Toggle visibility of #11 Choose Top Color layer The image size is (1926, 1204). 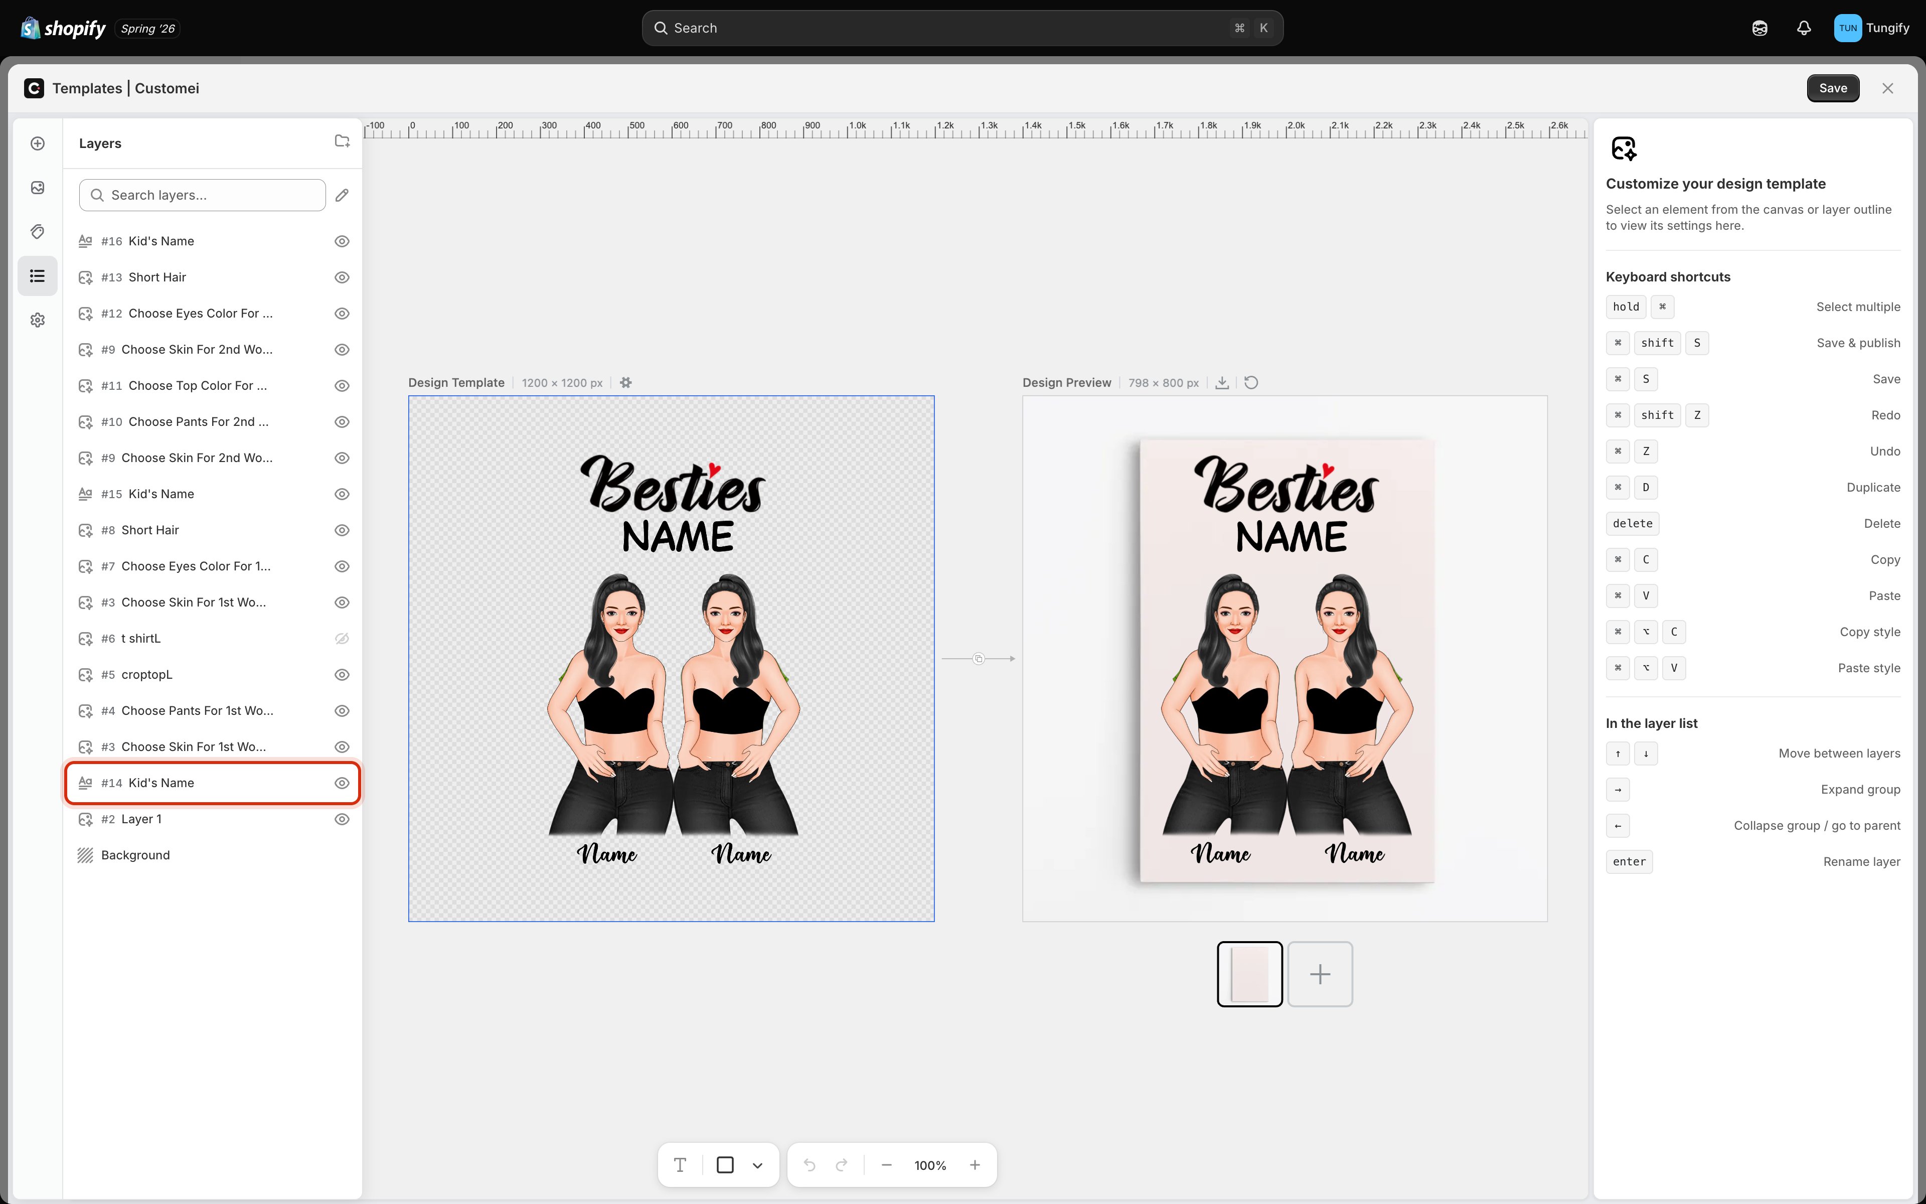342,385
